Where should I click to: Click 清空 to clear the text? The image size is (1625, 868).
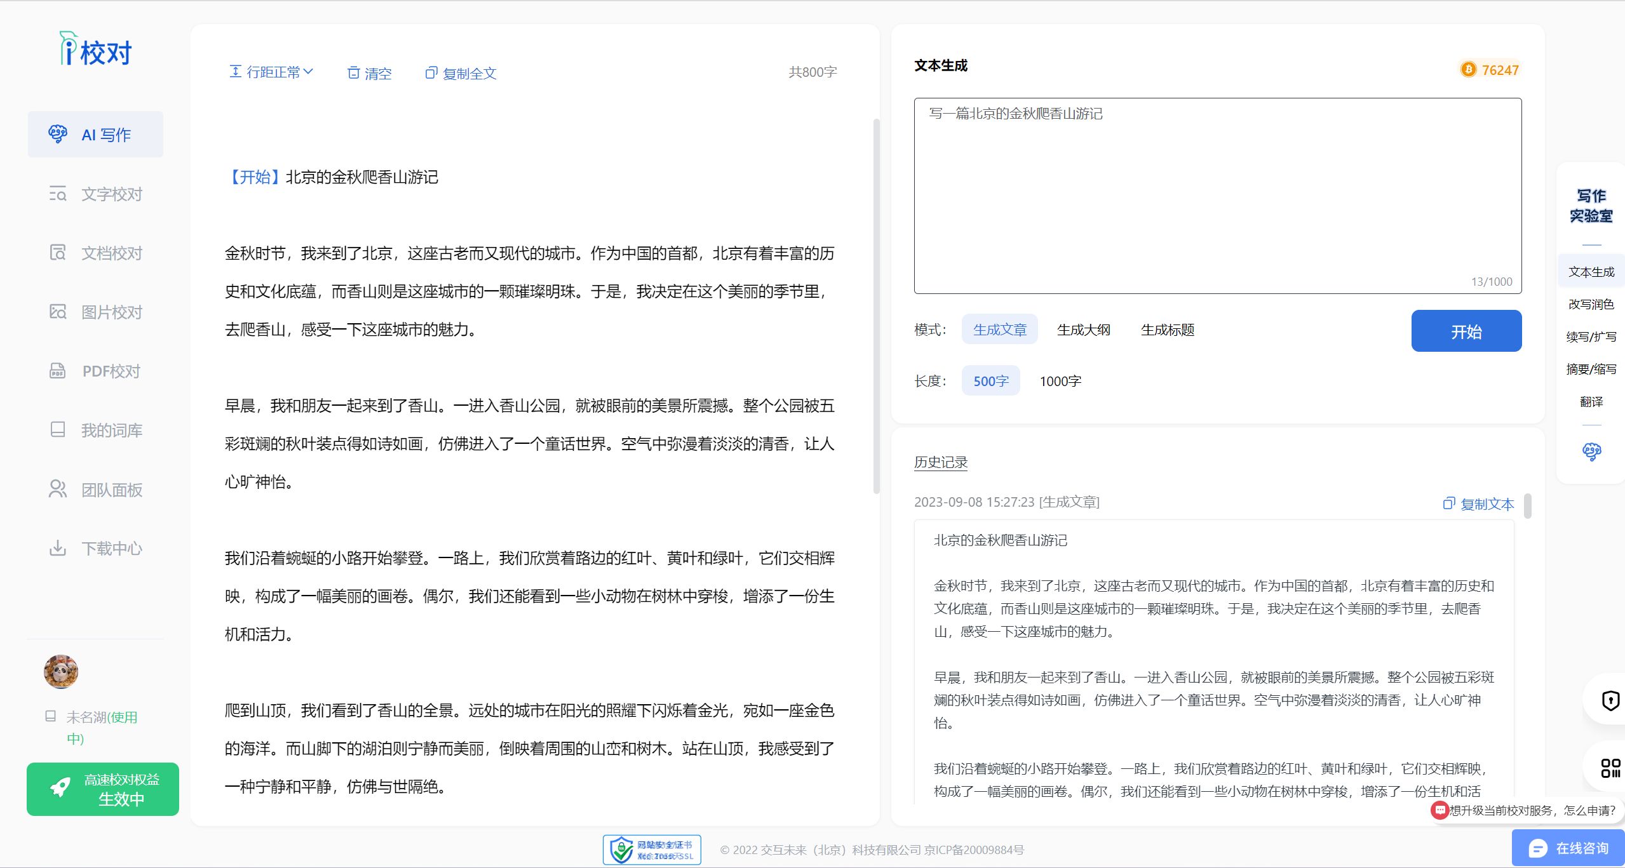coord(370,74)
